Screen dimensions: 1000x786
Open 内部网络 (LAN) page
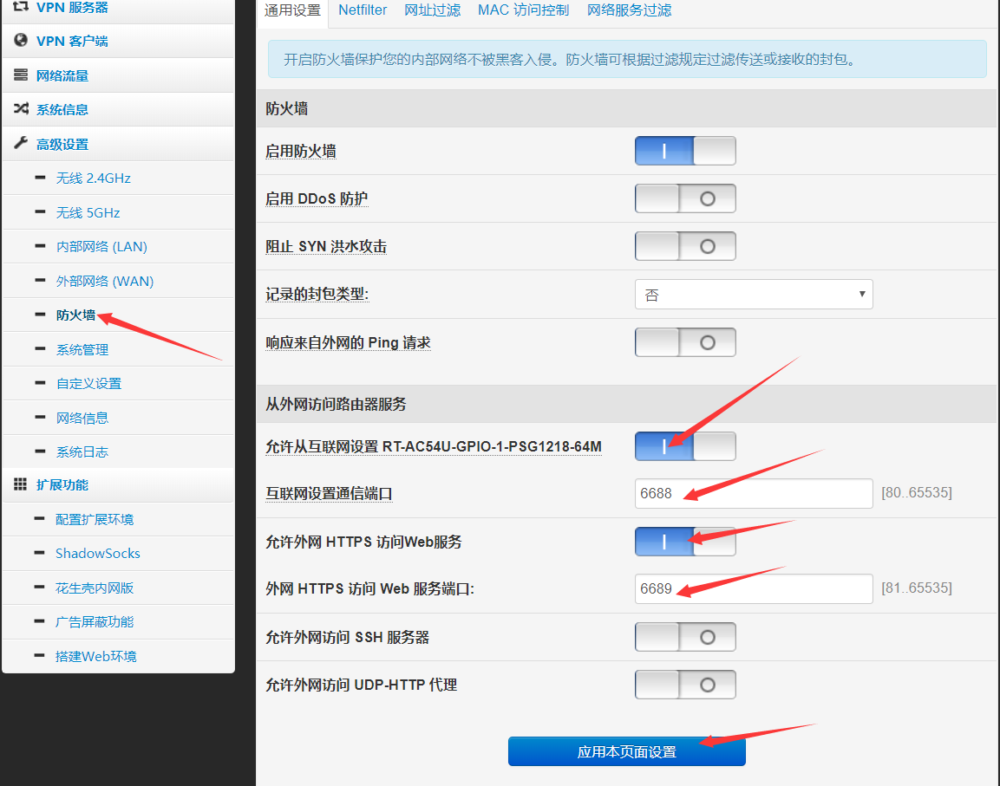tap(101, 247)
